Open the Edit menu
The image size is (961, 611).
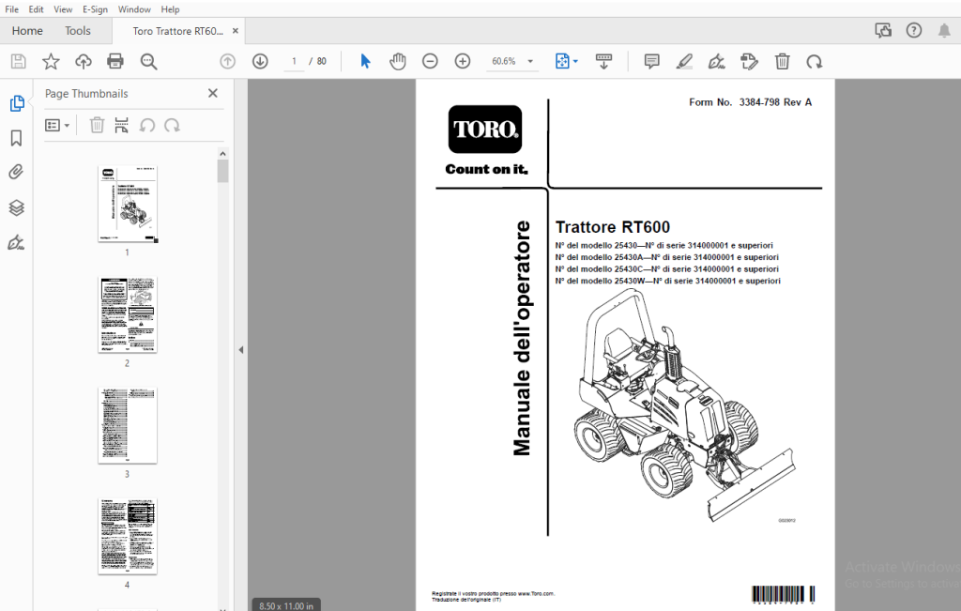[37, 9]
